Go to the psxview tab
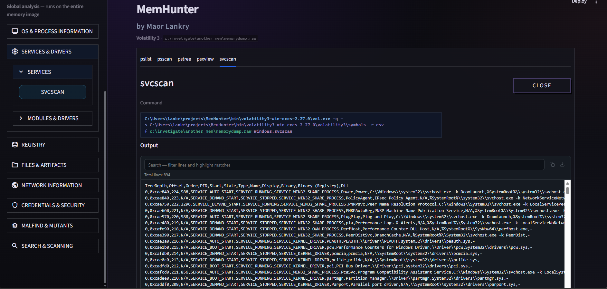Screen dimensions: 607x289 [x=205, y=59]
